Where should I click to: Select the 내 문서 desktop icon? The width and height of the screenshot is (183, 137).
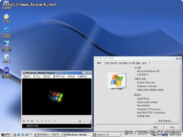7,18
